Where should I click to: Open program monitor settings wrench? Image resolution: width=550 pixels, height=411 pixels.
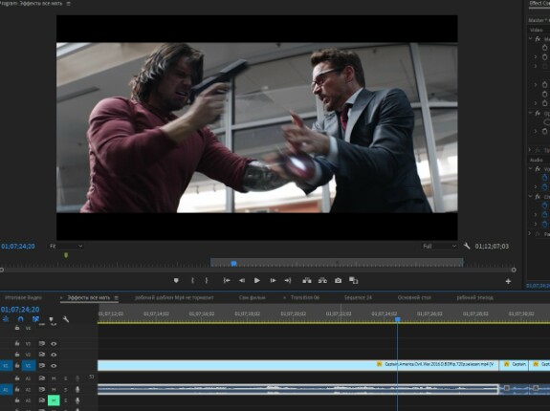467,246
